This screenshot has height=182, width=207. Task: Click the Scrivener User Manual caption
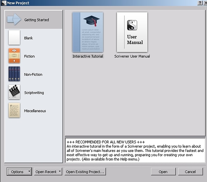132,56
